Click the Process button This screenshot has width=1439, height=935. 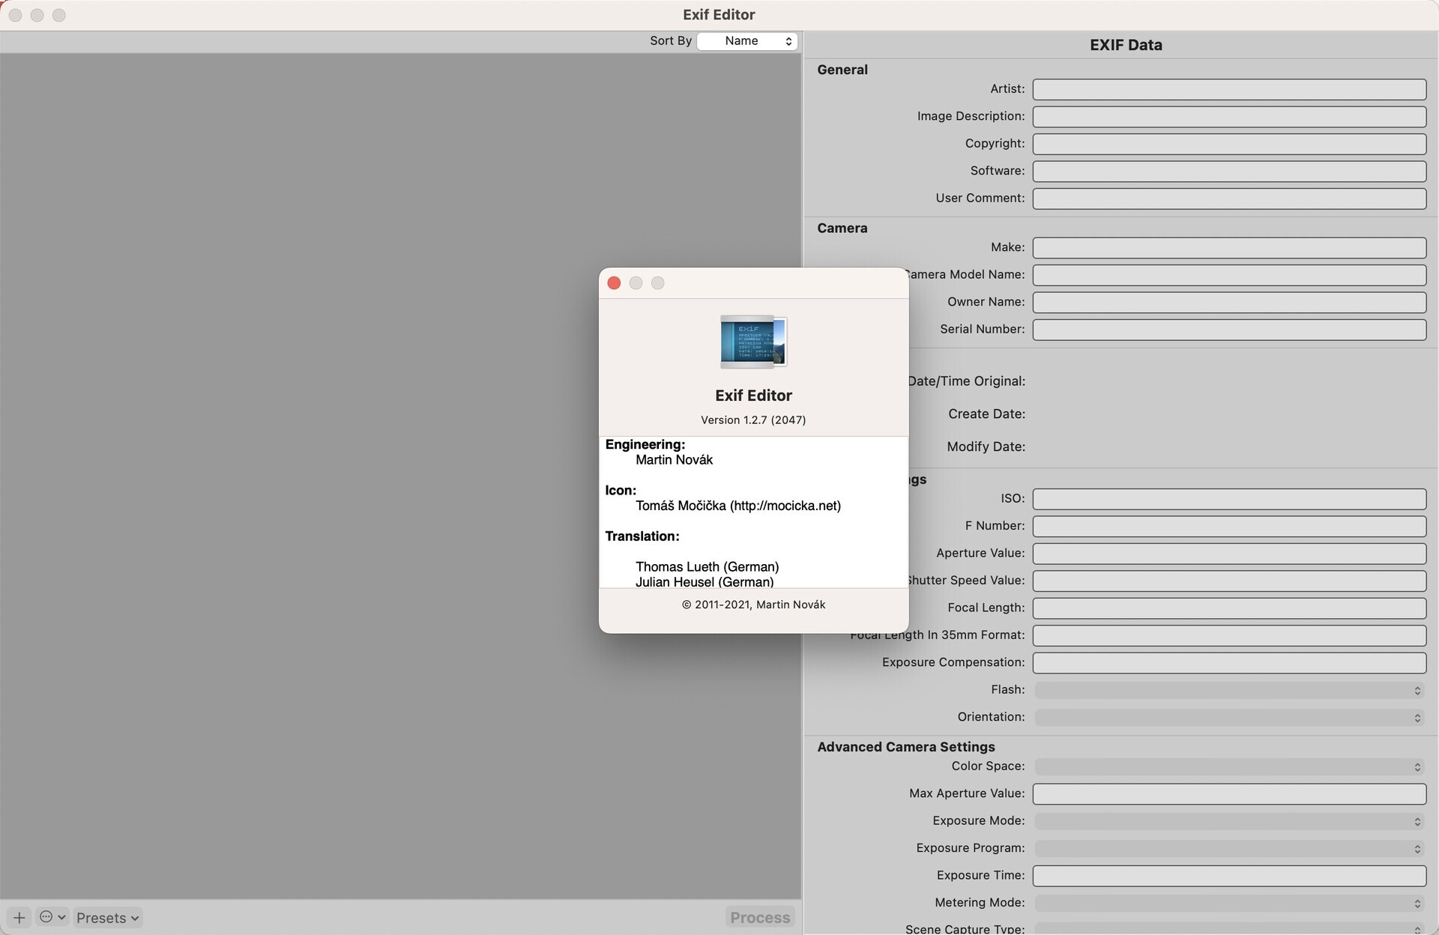[759, 917]
